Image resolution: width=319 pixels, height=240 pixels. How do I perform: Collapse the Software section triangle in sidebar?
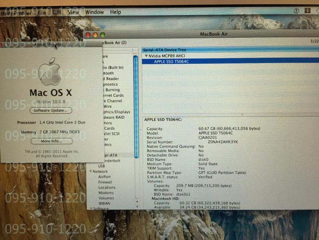point(91,208)
